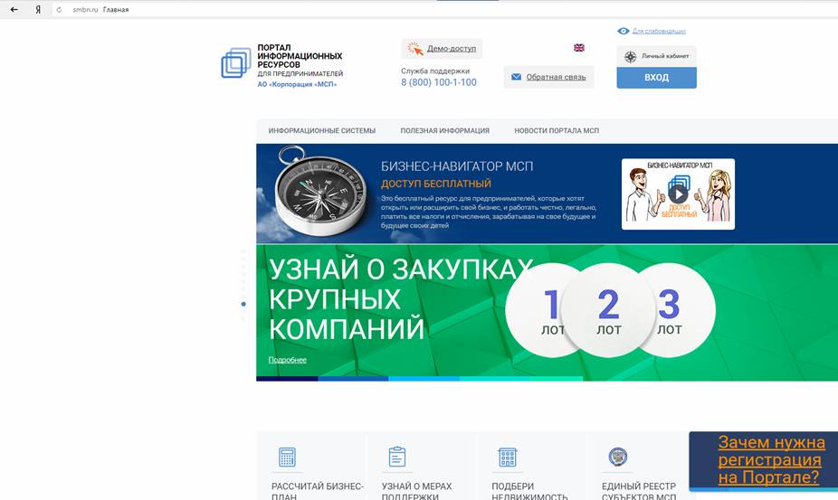Screen dimensions: 838x500
Task: Click the УЗНАЙ О ЗАКУПКАХ КРУПНЫХ КОМПАНИЙ headline
Action: coord(401,298)
